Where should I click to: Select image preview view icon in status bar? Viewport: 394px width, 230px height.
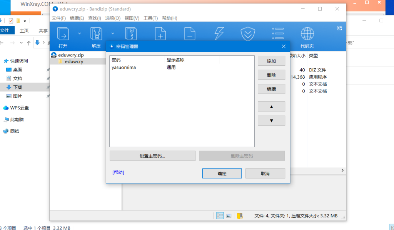[x=229, y=216]
